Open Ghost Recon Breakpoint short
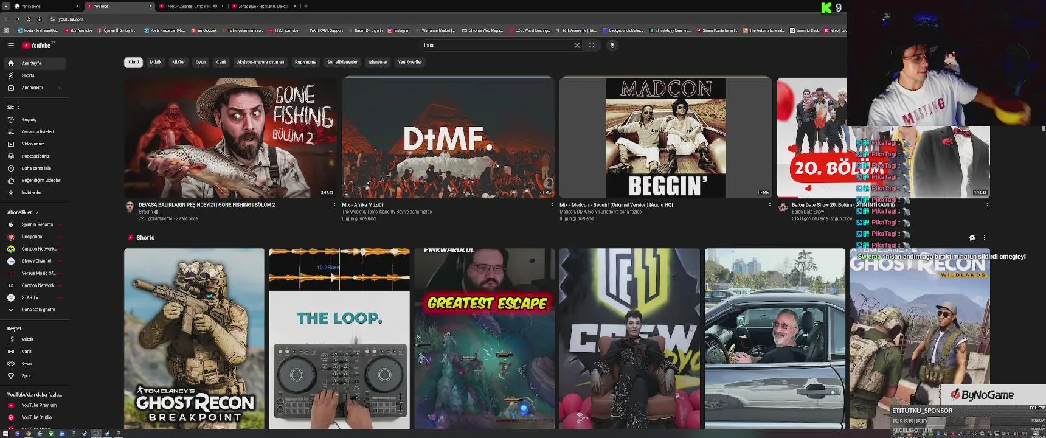The width and height of the screenshot is (1046, 438). click(x=195, y=338)
